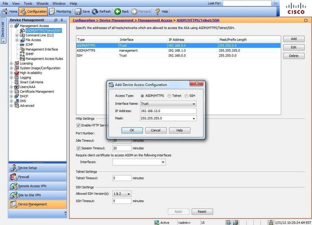Click the Management Access Rules icon
The height and width of the screenshot is (225, 312).
22,59
